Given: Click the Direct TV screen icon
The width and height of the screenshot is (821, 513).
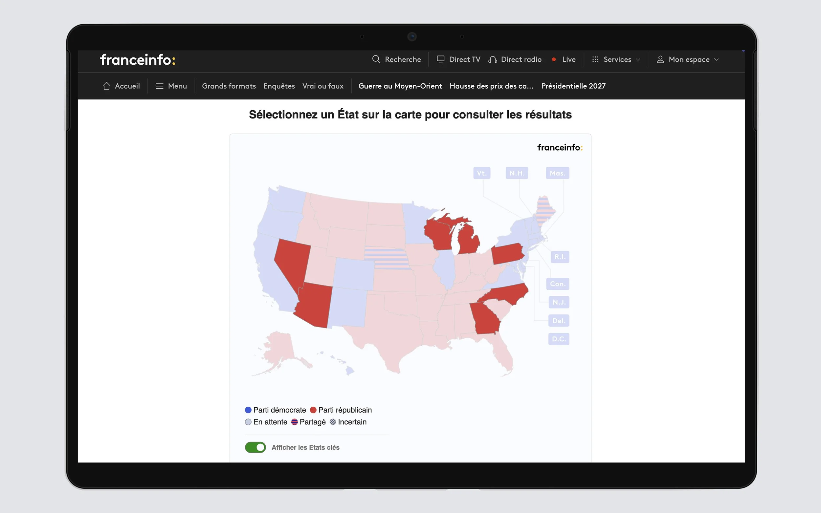Looking at the screenshot, I should point(440,59).
